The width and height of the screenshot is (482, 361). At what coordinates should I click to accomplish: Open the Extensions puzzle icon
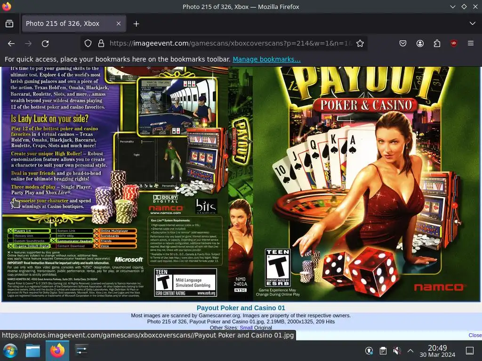(x=437, y=44)
